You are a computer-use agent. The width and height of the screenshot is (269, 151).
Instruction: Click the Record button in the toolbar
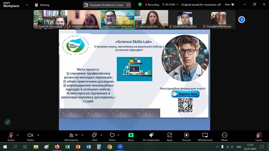click(x=187, y=136)
